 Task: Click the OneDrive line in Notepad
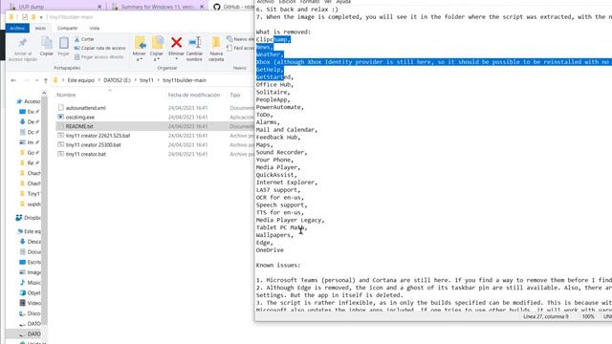[x=270, y=250]
